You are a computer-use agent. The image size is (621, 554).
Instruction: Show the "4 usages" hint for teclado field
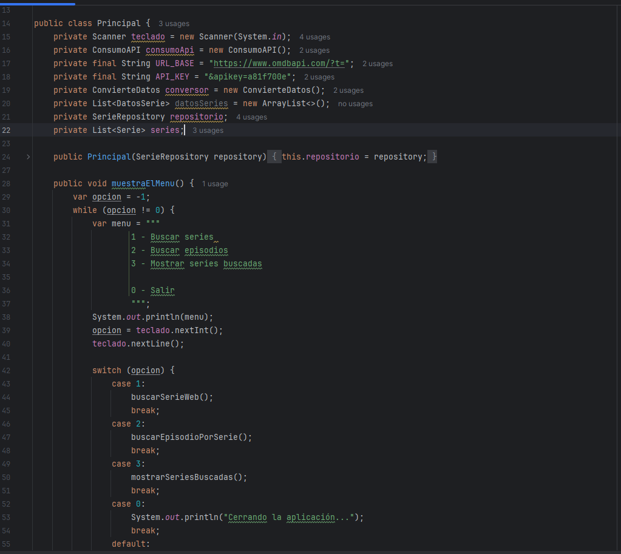pyautogui.click(x=314, y=37)
